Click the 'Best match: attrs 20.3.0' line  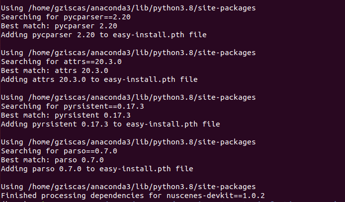click(54, 70)
